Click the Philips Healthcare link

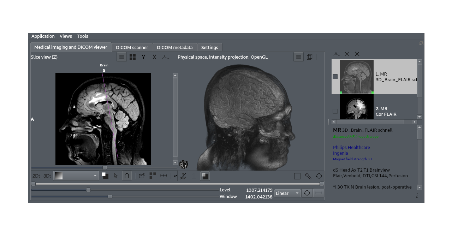click(351, 147)
